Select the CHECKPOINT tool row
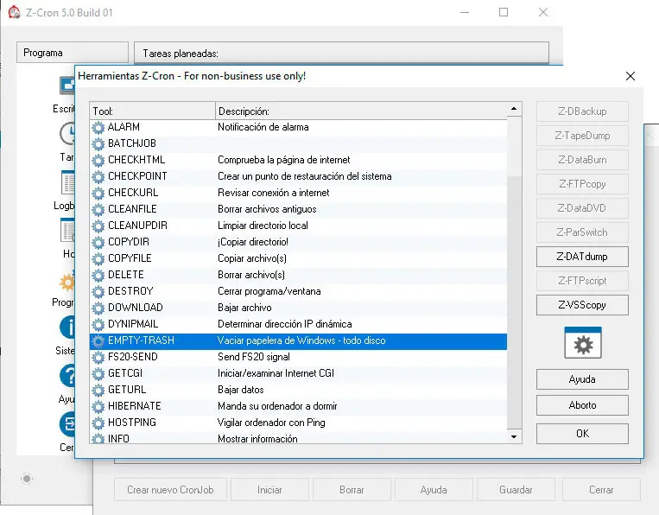The width and height of the screenshot is (659, 515). 298,176
